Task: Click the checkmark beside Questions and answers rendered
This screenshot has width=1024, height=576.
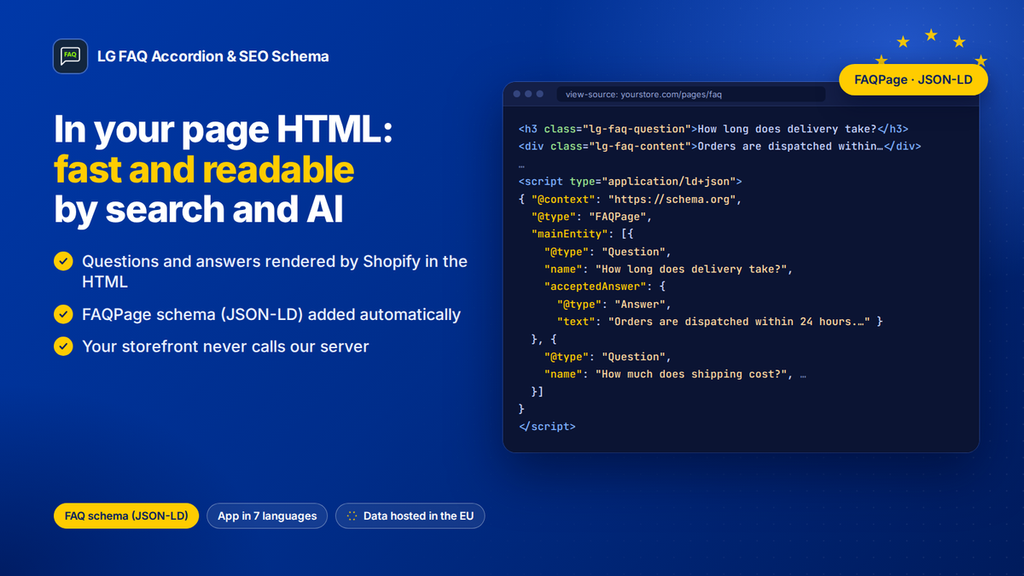Action: pos(63,261)
